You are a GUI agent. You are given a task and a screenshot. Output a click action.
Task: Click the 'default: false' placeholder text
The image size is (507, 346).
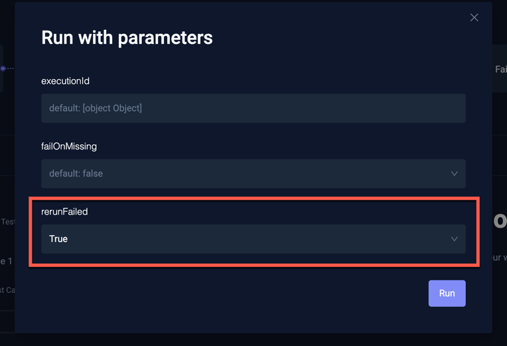76,174
